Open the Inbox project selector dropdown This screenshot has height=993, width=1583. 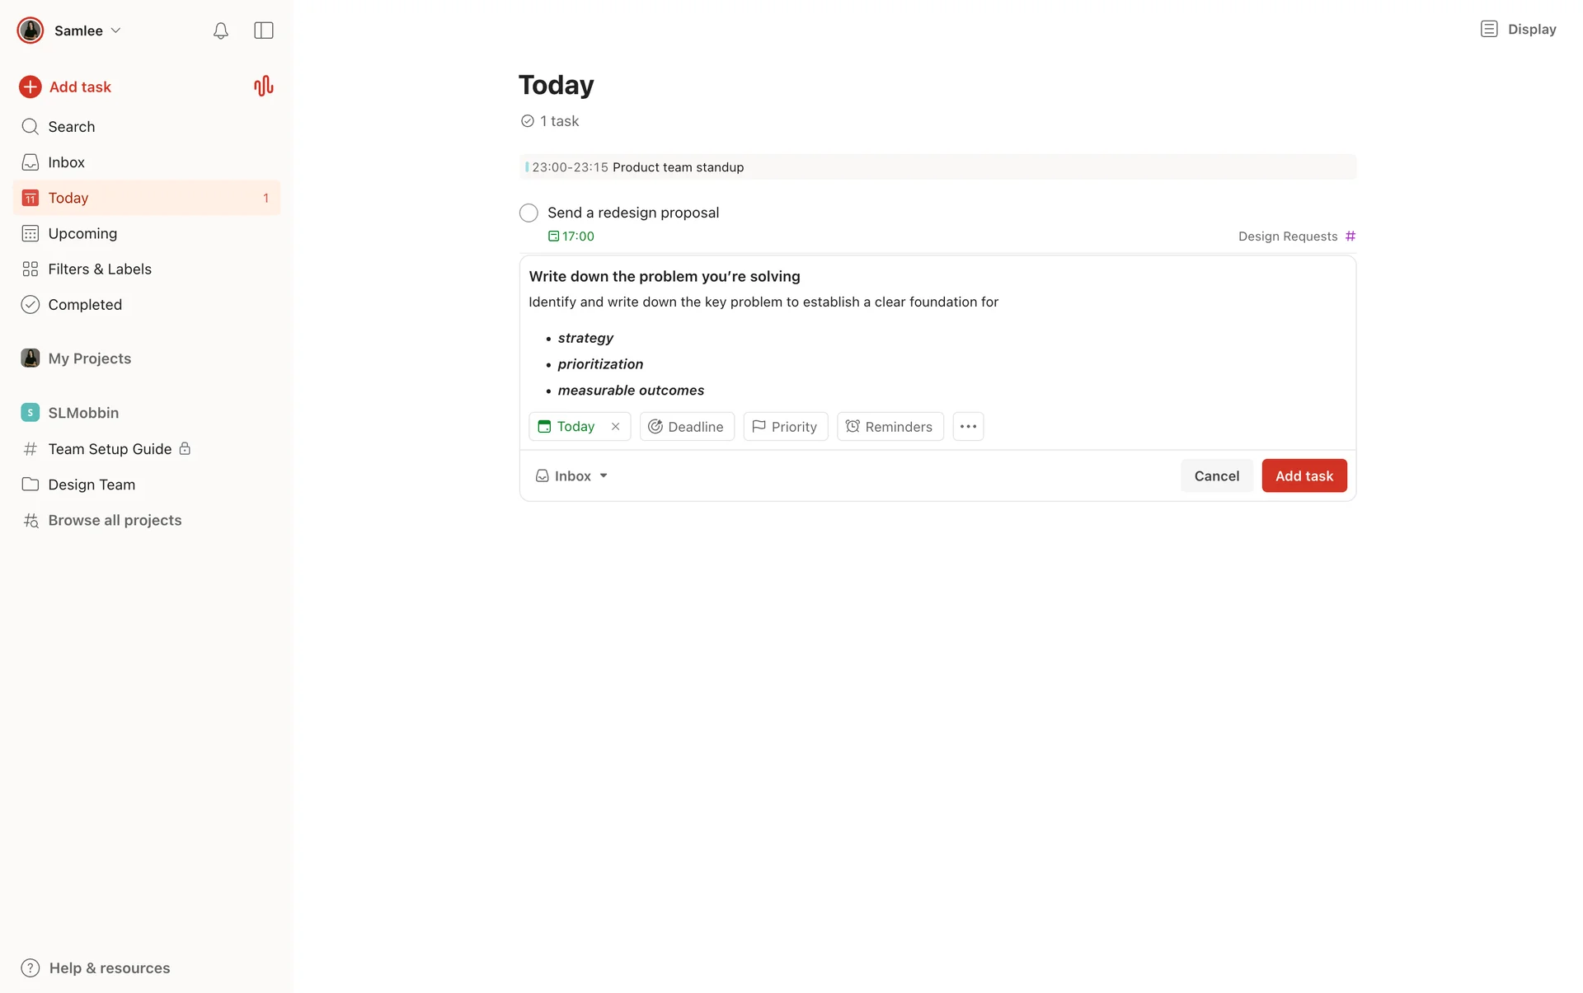(571, 476)
